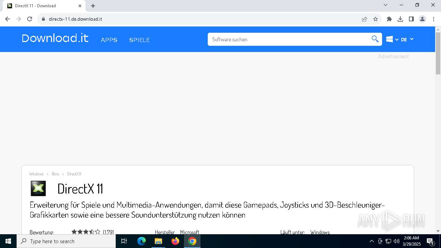The width and height of the screenshot is (441, 248).
Task: Expand the platform dropdown arrow next to the Windows icon
Action: pyautogui.click(x=397, y=40)
